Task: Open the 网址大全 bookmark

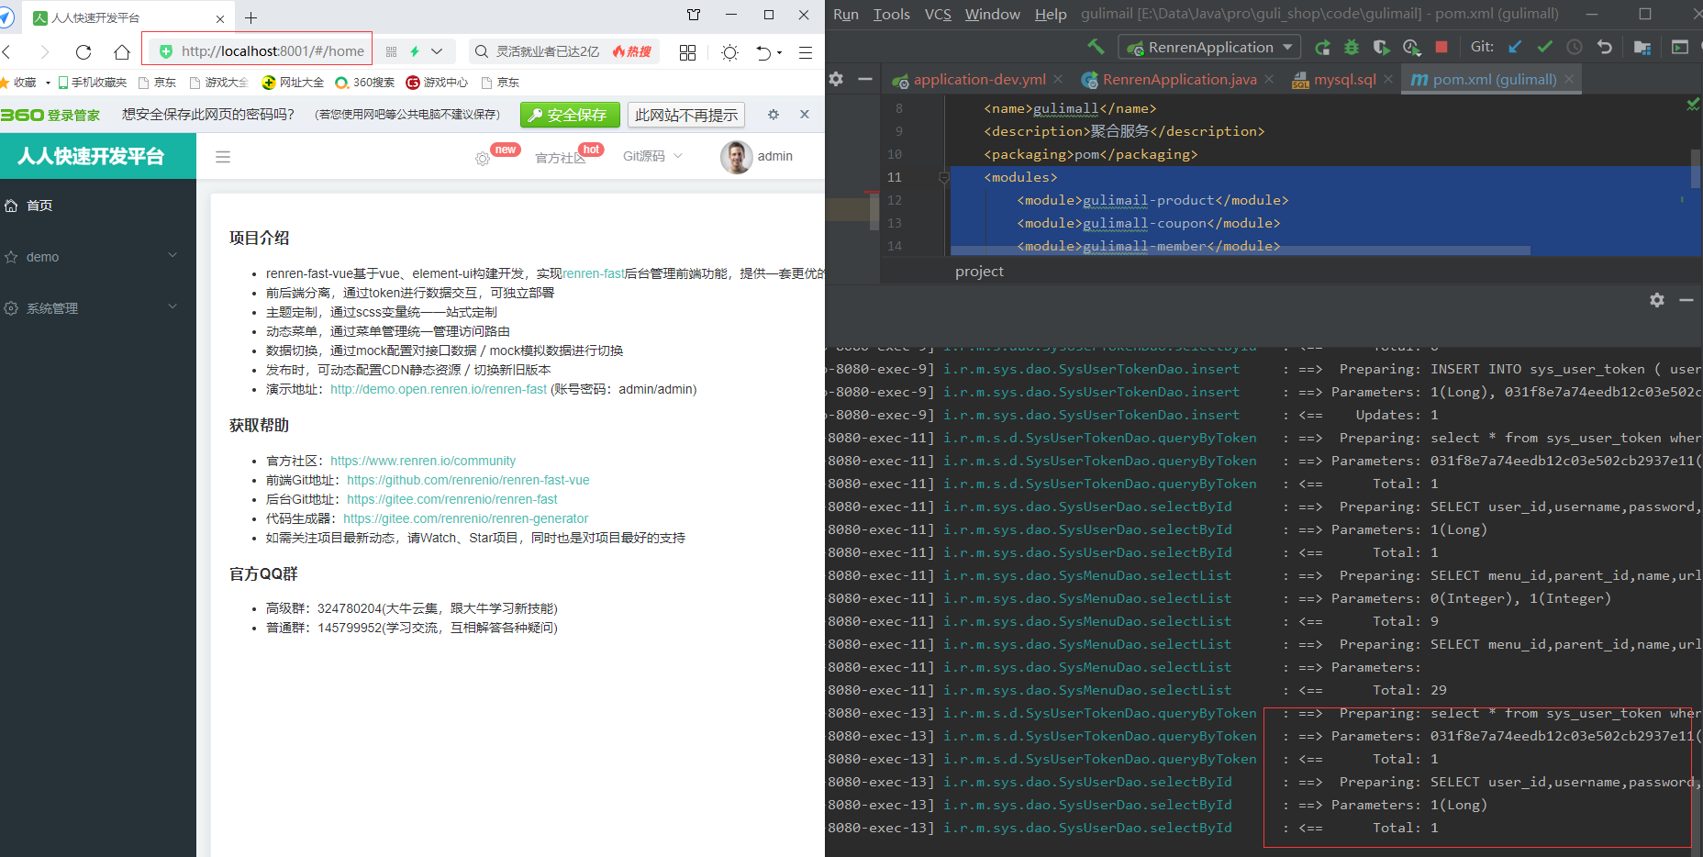Action: click(x=293, y=83)
